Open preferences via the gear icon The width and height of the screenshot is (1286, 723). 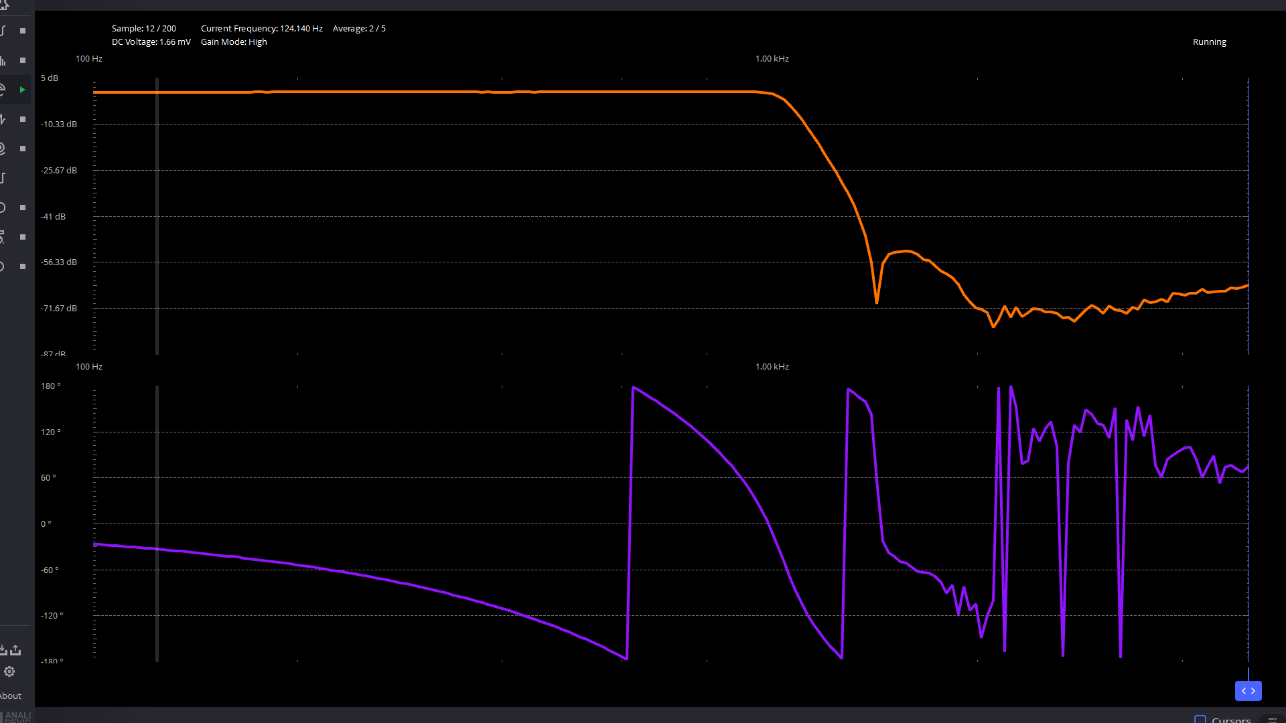click(9, 671)
